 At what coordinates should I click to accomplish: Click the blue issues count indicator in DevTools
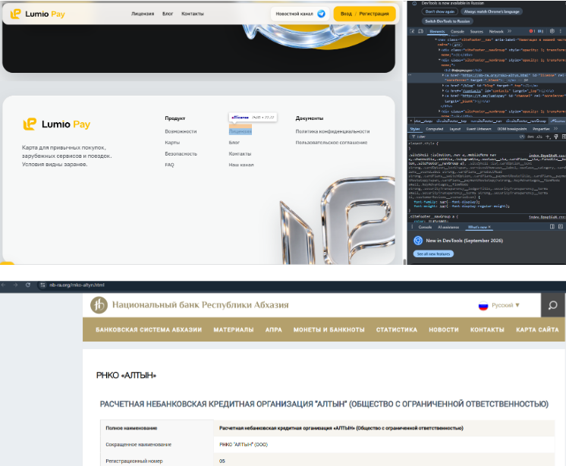(x=540, y=31)
